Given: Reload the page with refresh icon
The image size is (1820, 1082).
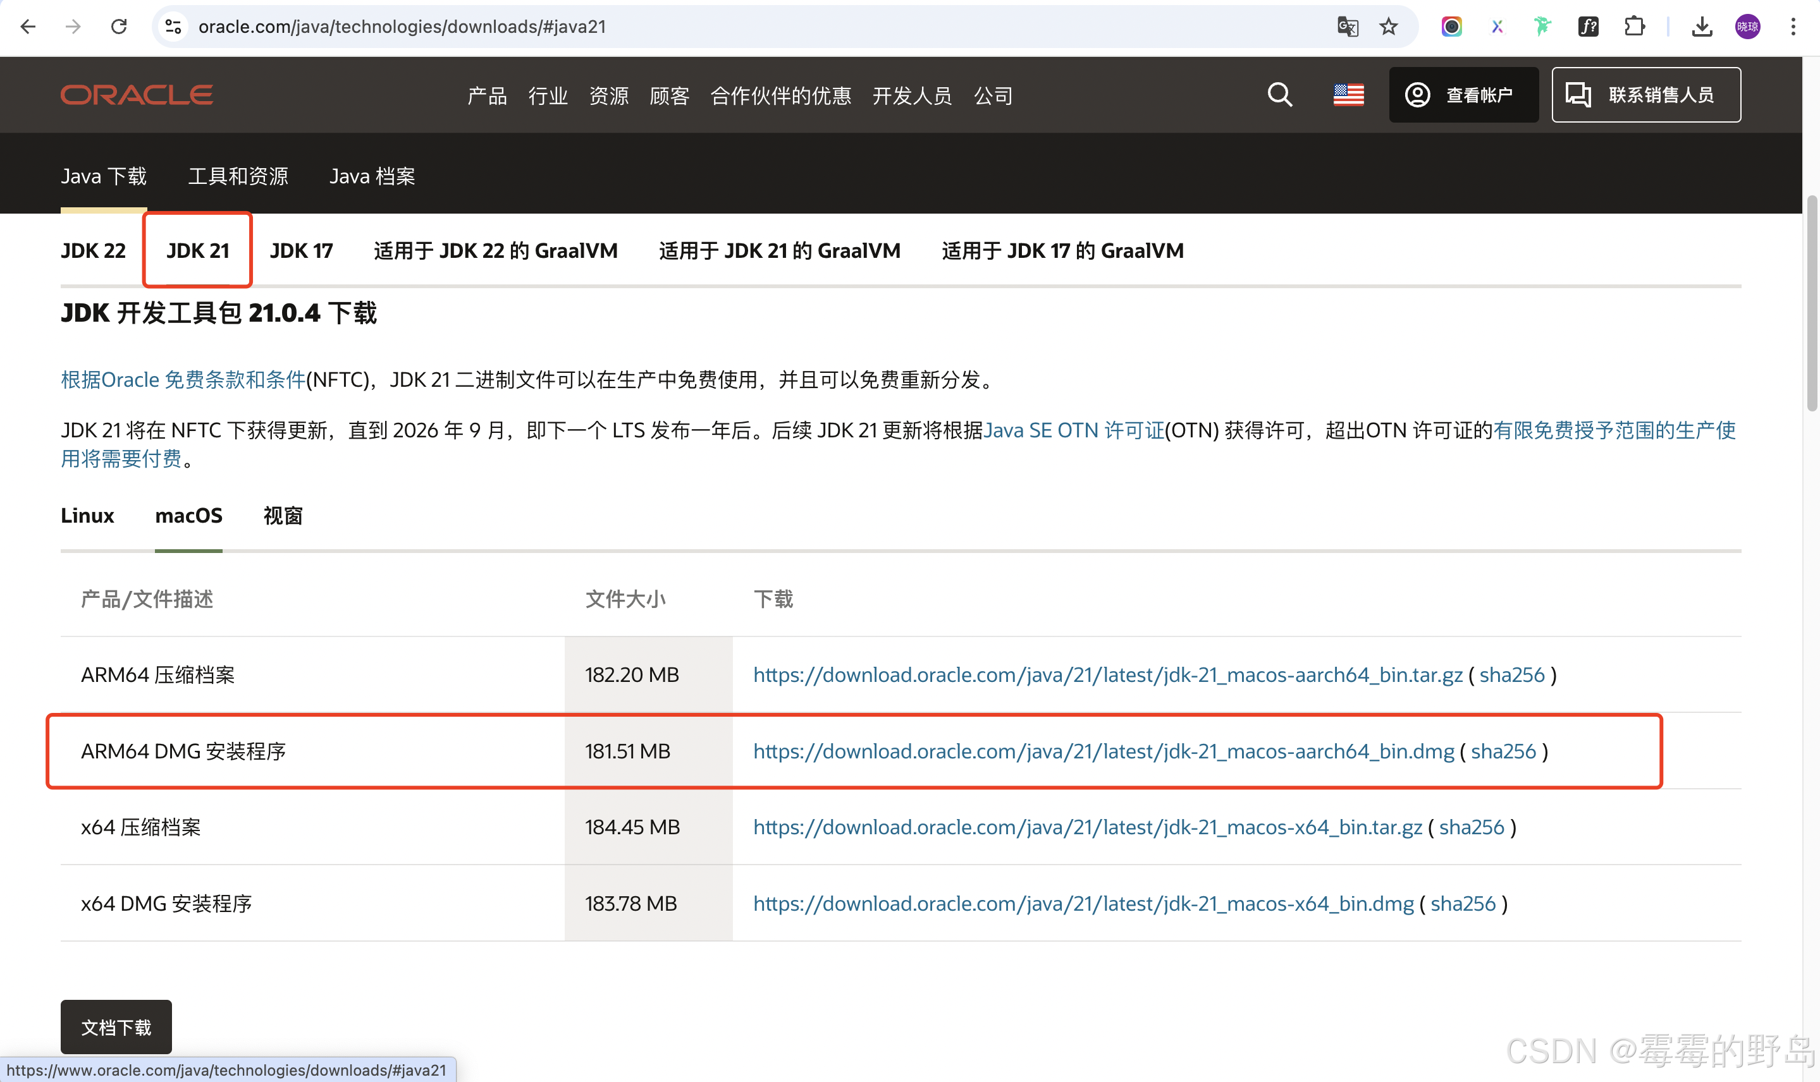Looking at the screenshot, I should (119, 27).
